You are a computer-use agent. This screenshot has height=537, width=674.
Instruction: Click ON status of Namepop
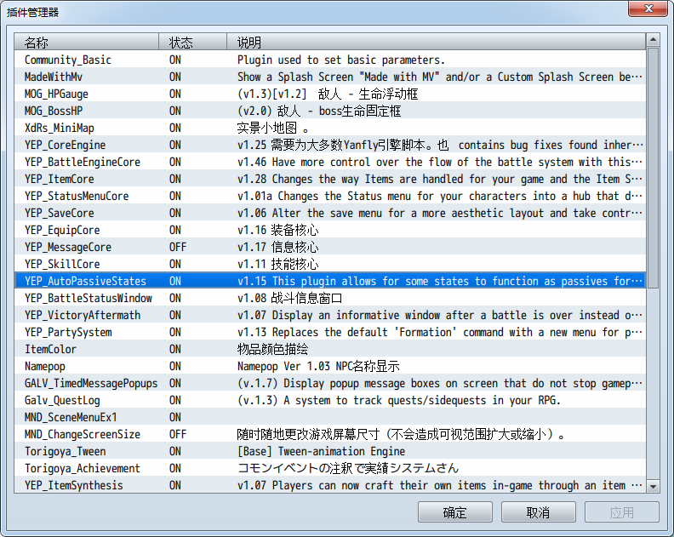175,366
